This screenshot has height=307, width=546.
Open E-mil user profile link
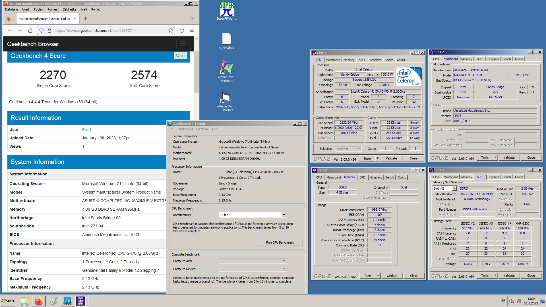click(x=86, y=130)
